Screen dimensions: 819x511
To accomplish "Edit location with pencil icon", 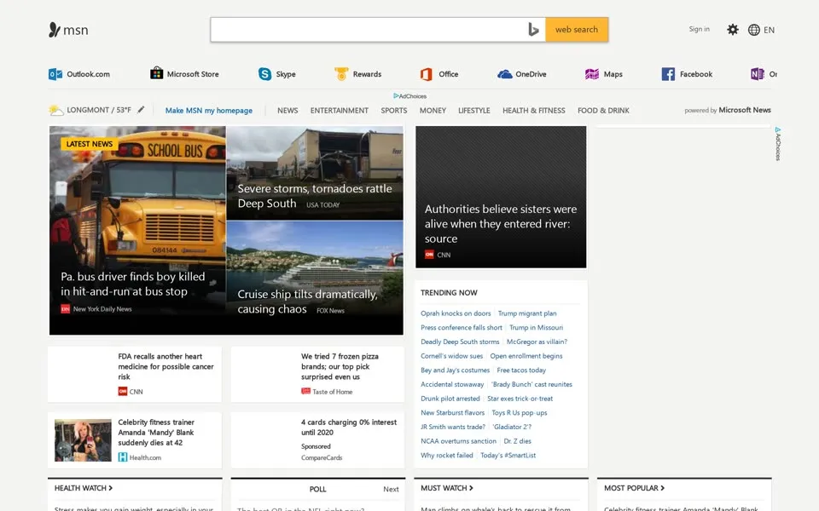I will click(141, 110).
